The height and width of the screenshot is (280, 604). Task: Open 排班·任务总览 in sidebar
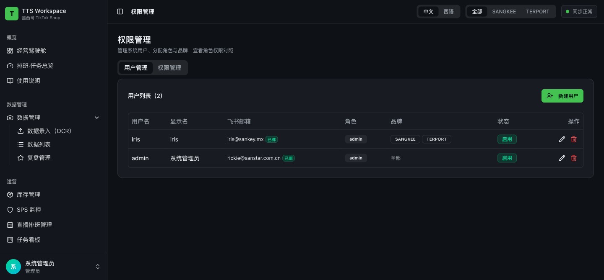point(54,66)
